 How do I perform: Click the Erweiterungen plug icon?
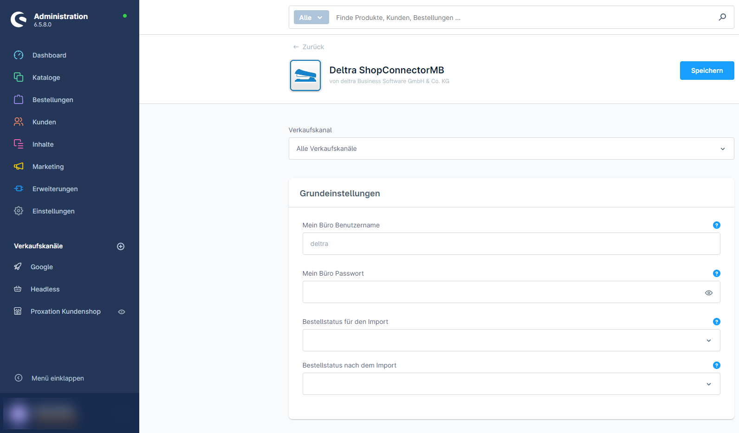point(19,188)
